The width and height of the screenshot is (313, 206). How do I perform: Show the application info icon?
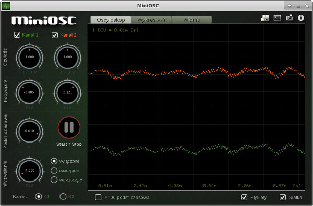(301, 18)
